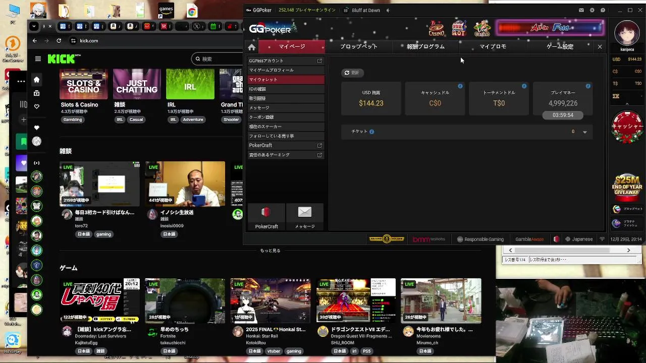Select クーポン登録 in sidebar
The image size is (646, 363).
(x=285, y=117)
